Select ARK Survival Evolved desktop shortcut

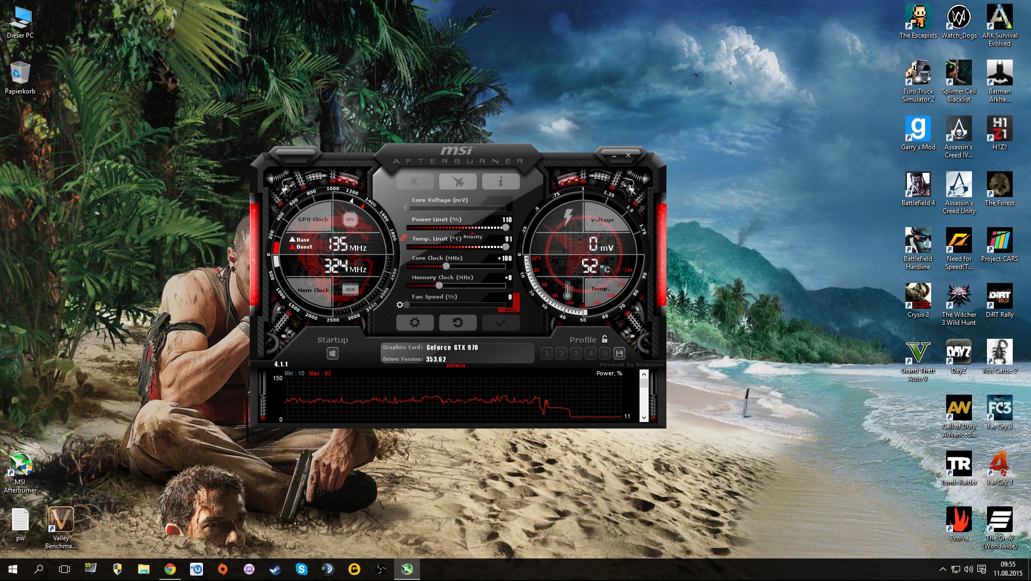[999, 25]
